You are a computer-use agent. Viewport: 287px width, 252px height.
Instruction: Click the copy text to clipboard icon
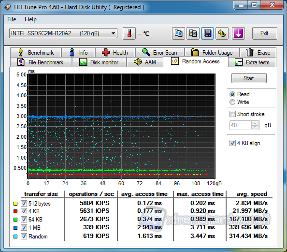click(178, 33)
